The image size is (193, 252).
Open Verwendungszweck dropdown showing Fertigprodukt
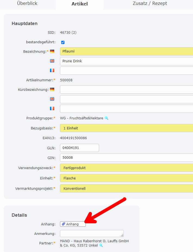click(126, 168)
